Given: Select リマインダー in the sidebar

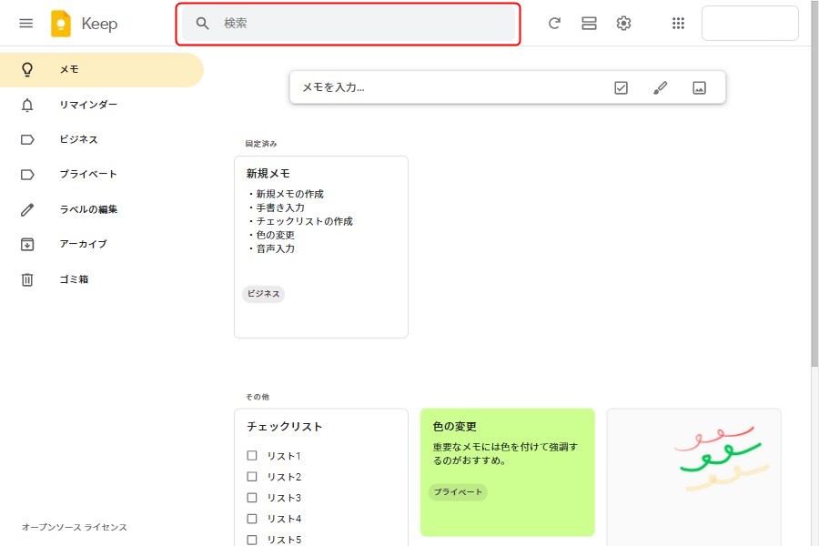Looking at the screenshot, I should coord(88,105).
